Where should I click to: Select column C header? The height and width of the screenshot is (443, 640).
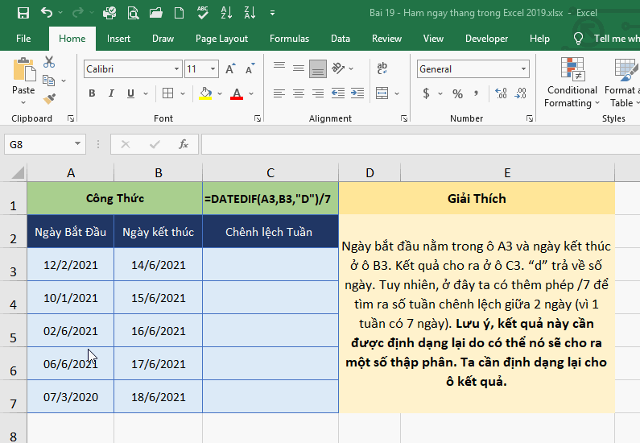270,172
